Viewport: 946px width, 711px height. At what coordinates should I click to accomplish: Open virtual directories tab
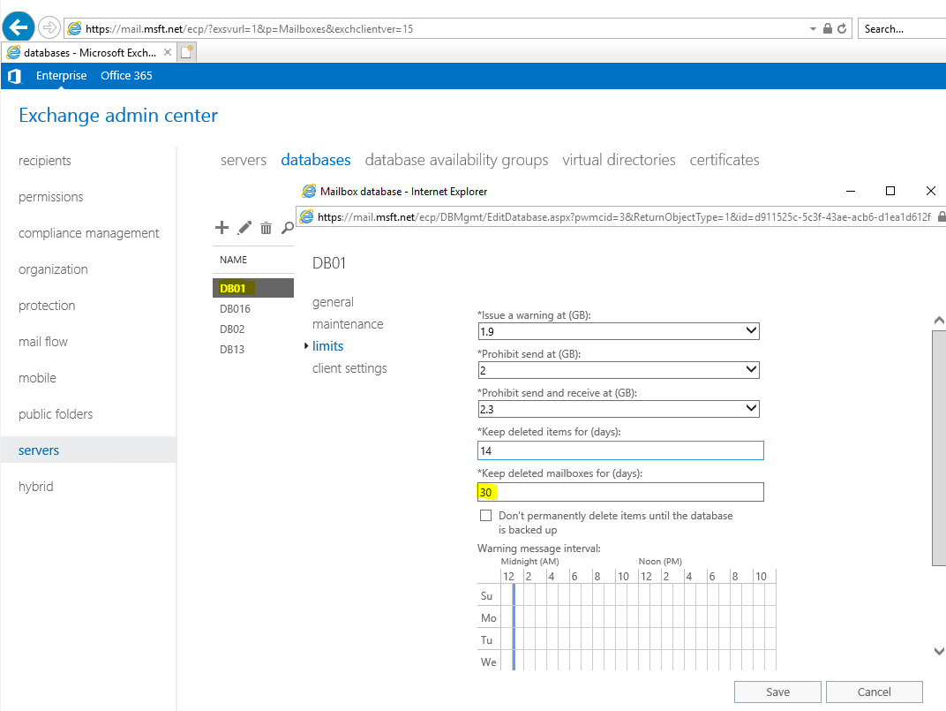[619, 160]
